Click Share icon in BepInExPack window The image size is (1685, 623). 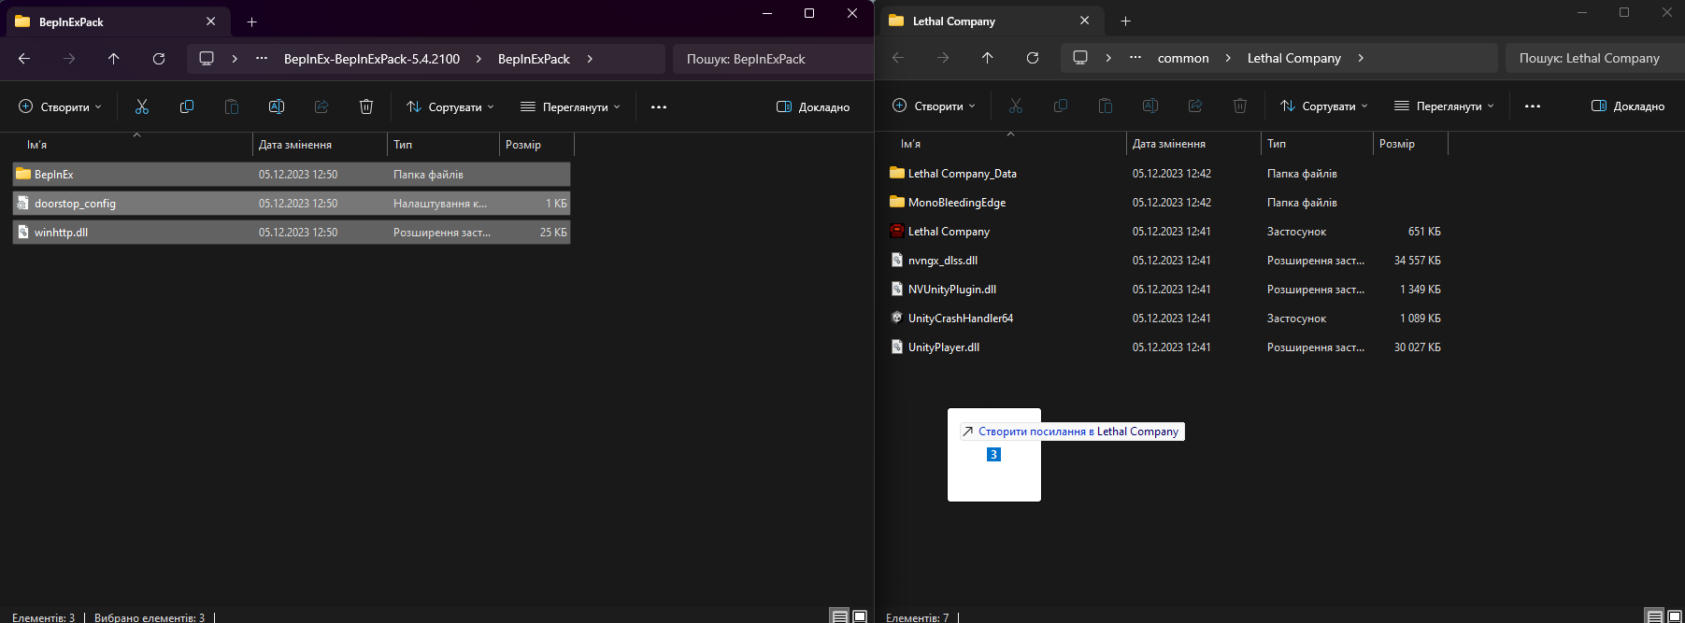point(321,106)
